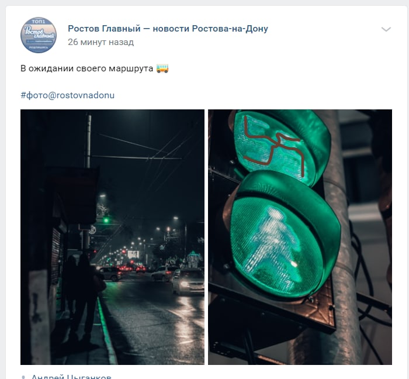Click the author icon beside Андрей Цыганков
This screenshot has width=409, height=379.
point(23,377)
